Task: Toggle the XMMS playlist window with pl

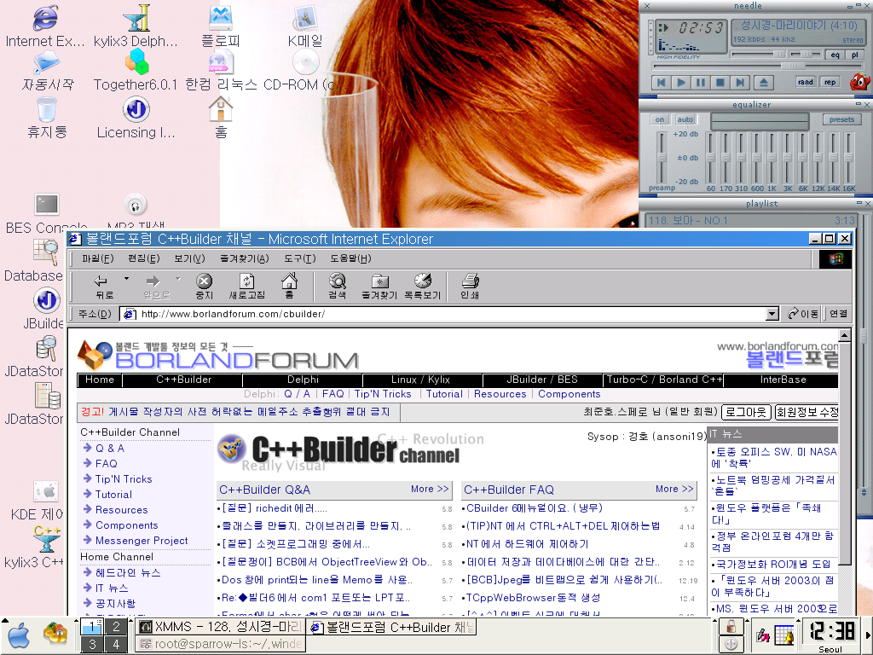Action: (854, 55)
